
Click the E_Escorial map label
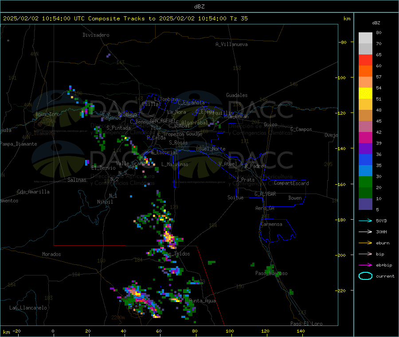tap(164, 152)
